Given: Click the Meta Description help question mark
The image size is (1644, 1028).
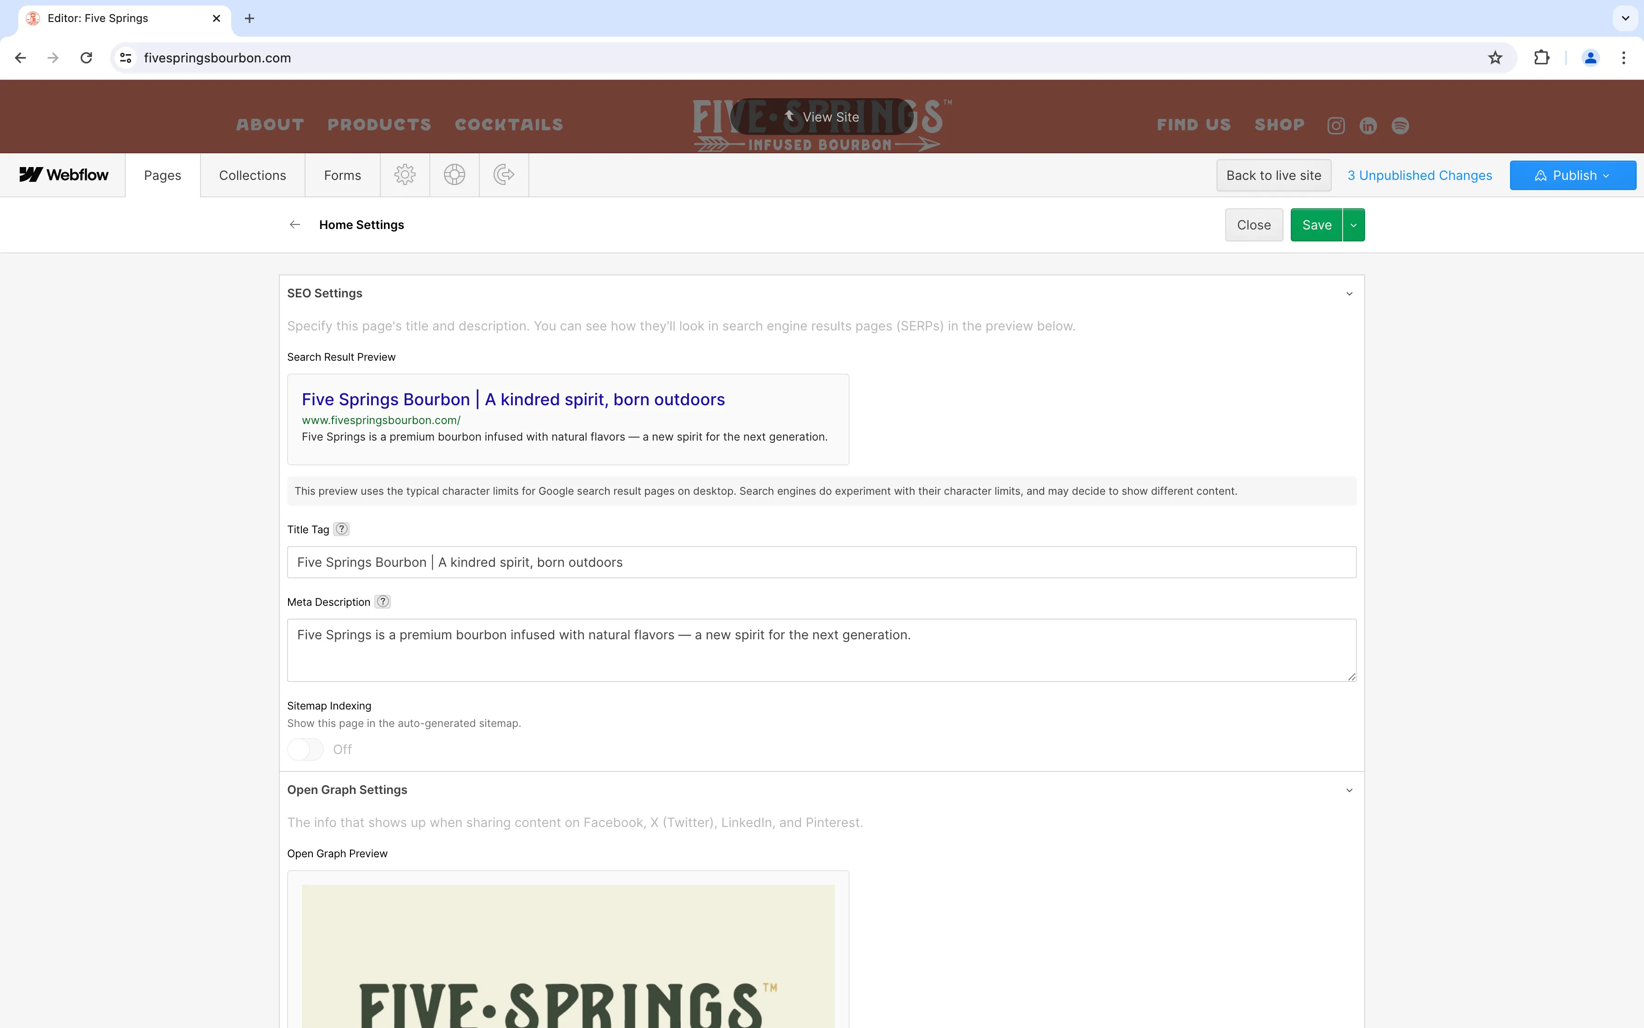Looking at the screenshot, I should tap(383, 601).
